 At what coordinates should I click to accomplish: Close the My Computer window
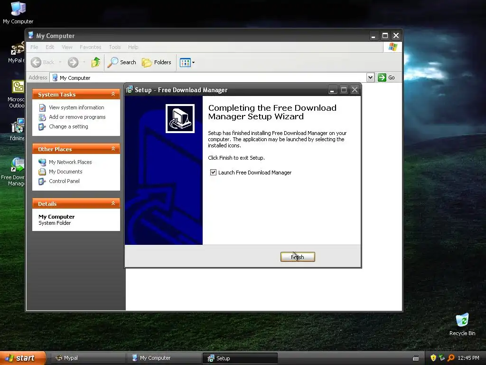click(x=396, y=36)
